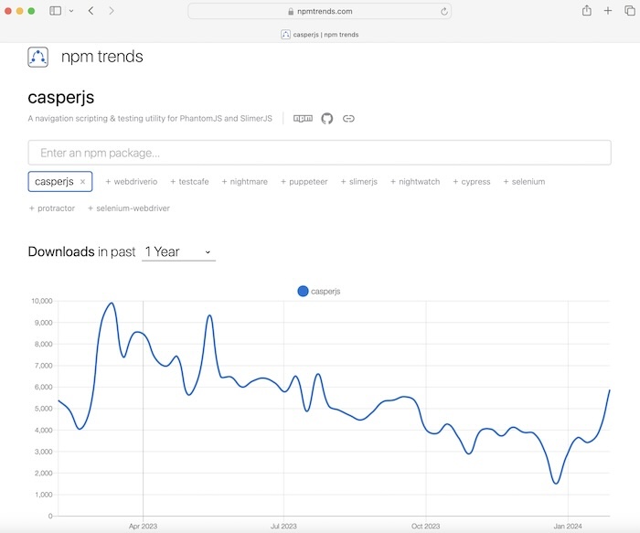Viewport: 640px width, 533px height.
Task: Go back using Safari's back arrow
Action: click(x=91, y=11)
